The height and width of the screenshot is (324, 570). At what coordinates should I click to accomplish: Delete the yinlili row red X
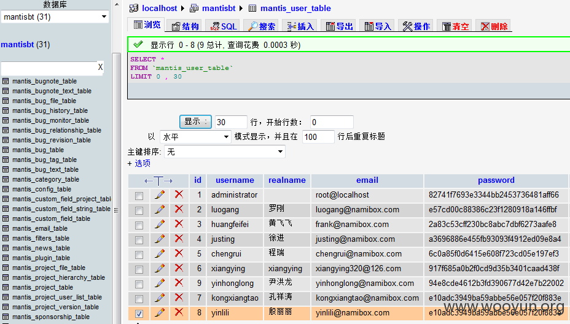pos(179,312)
